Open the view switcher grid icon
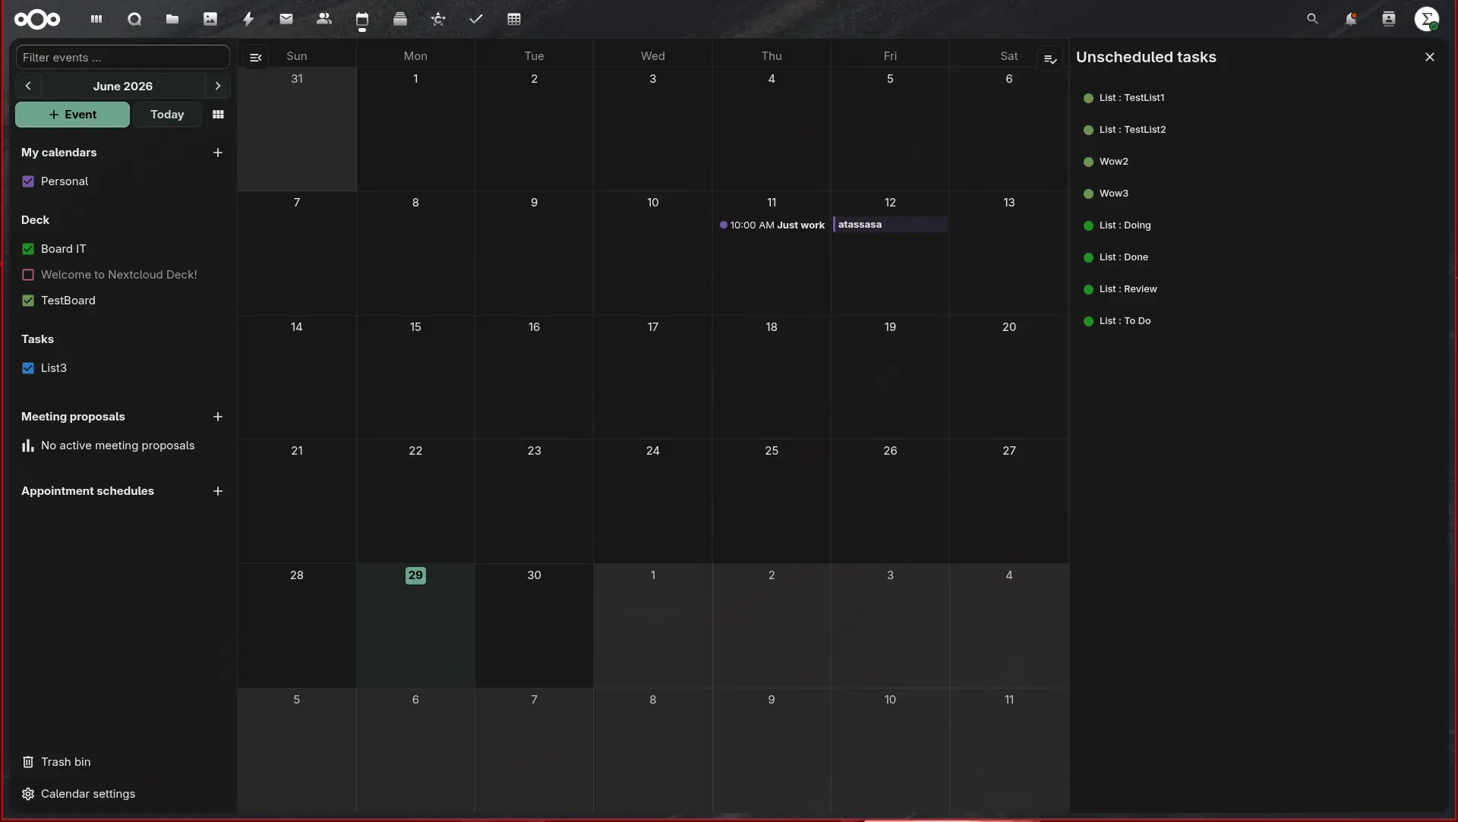The width and height of the screenshot is (1458, 822). point(218,115)
